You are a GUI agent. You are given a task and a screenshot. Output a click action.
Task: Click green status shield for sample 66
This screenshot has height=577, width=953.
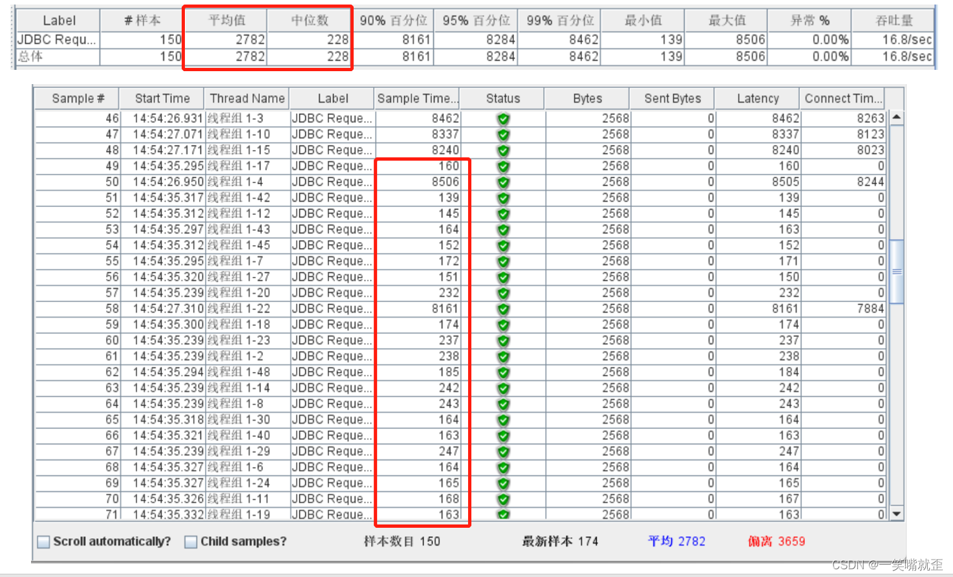pos(504,436)
